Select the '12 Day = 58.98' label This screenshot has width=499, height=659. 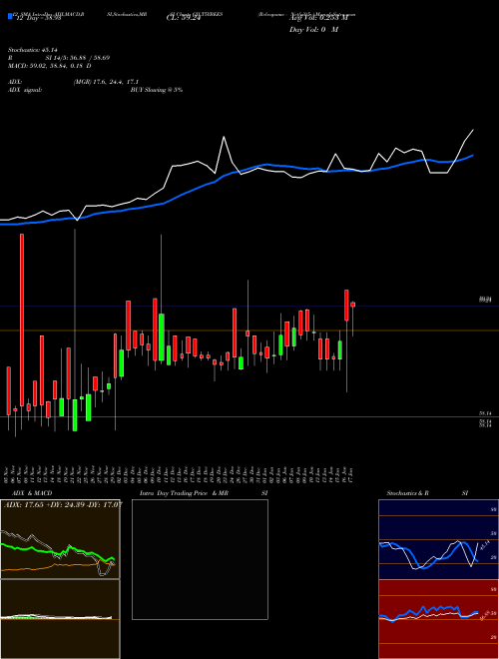[x=39, y=19]
